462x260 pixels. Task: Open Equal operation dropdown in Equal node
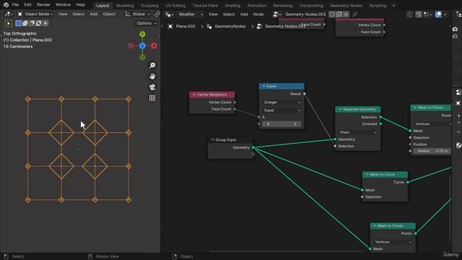point(282,110)
